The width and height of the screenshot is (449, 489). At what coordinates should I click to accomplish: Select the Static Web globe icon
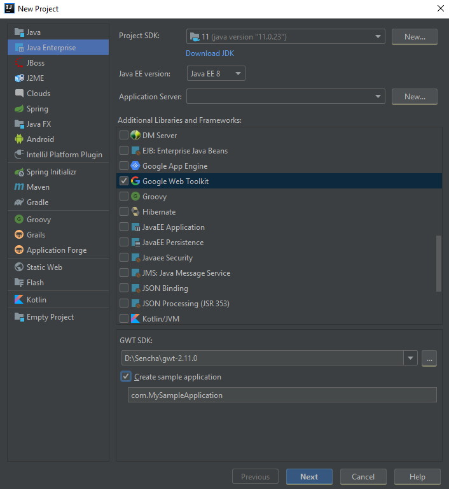pyautogui.click(x=19, y=267)
